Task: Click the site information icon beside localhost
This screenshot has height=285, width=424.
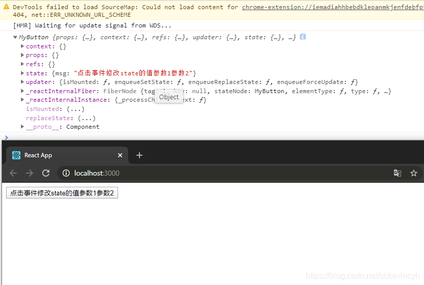Action: click(x=66, y=173)
